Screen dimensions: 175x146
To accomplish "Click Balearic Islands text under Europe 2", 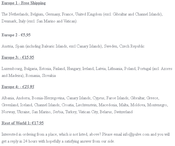I will coord(54,46).
